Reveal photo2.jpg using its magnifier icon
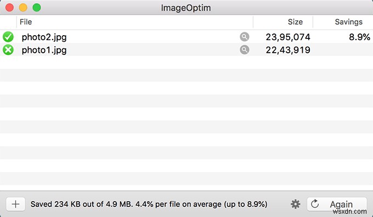373x217 pixels. point(244,37)
